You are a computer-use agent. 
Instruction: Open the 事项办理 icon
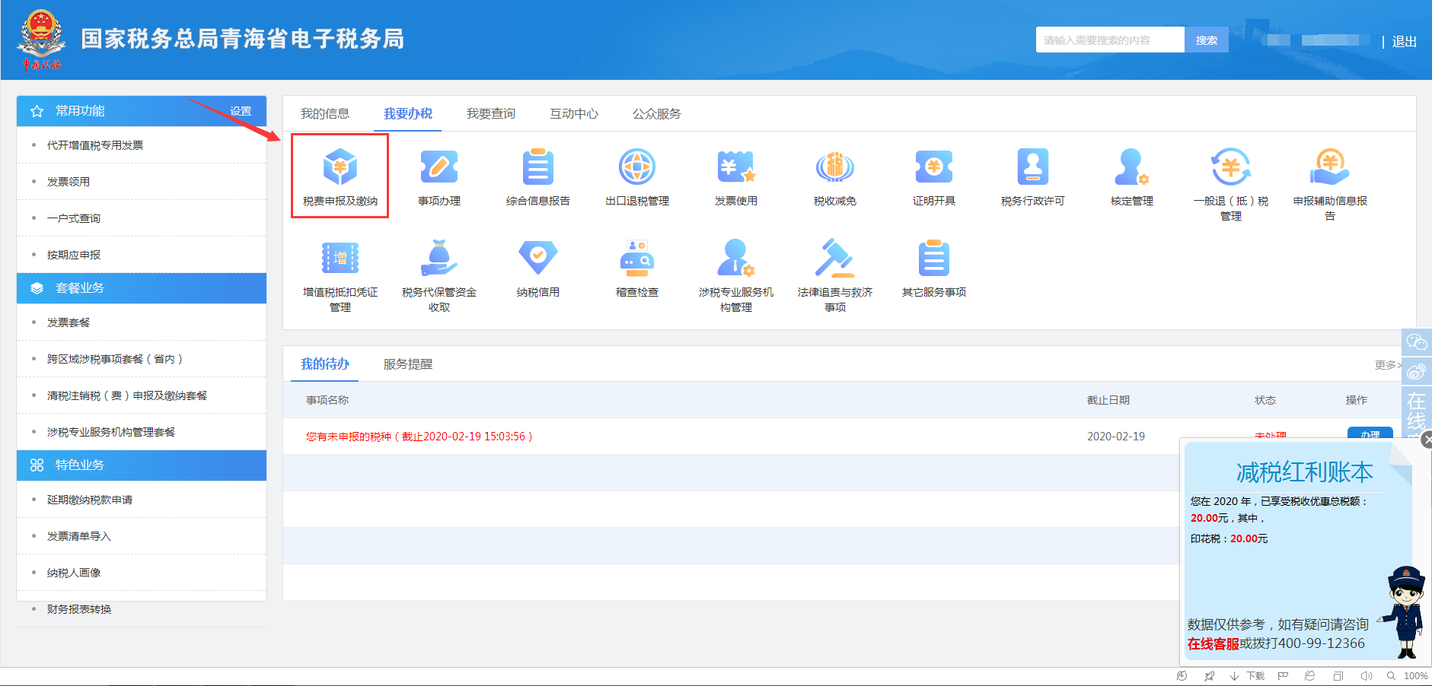[x=439, y=167]
